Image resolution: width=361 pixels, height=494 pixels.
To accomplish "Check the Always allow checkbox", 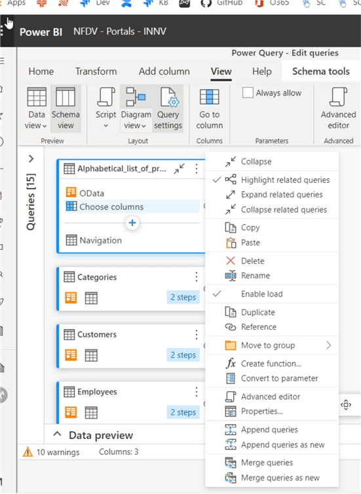I will pyautogui.click(x=248, y=93).
